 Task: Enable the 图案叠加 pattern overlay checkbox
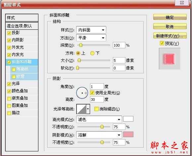[x=9, y=106]
